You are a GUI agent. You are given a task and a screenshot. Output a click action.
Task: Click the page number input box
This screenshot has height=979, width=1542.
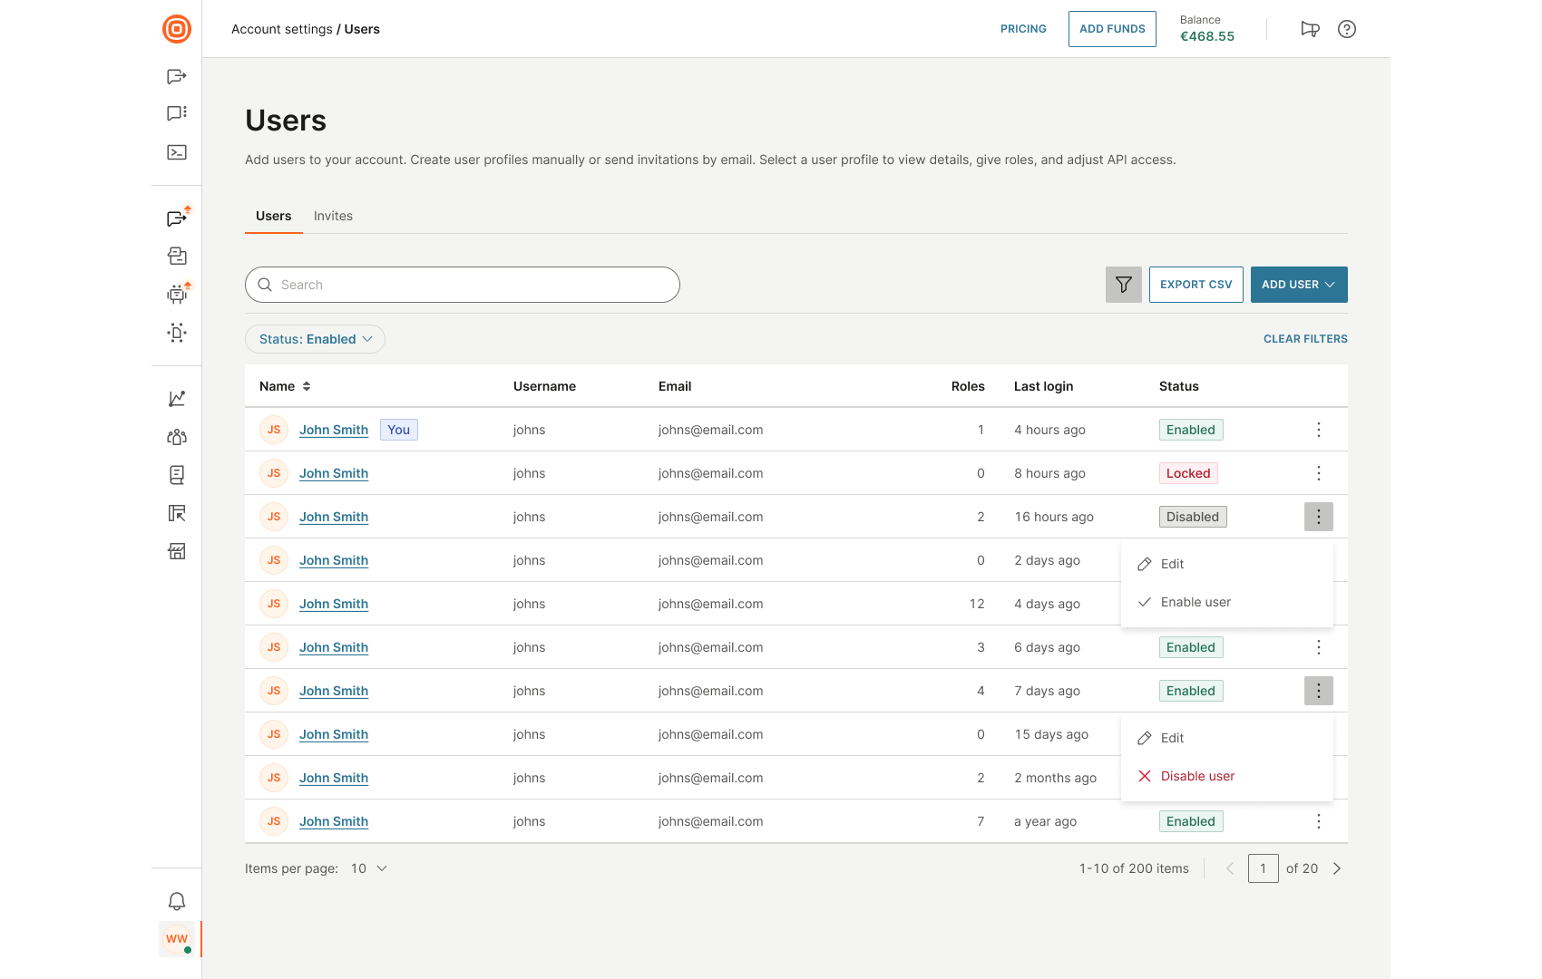(x=1264, y=868)
